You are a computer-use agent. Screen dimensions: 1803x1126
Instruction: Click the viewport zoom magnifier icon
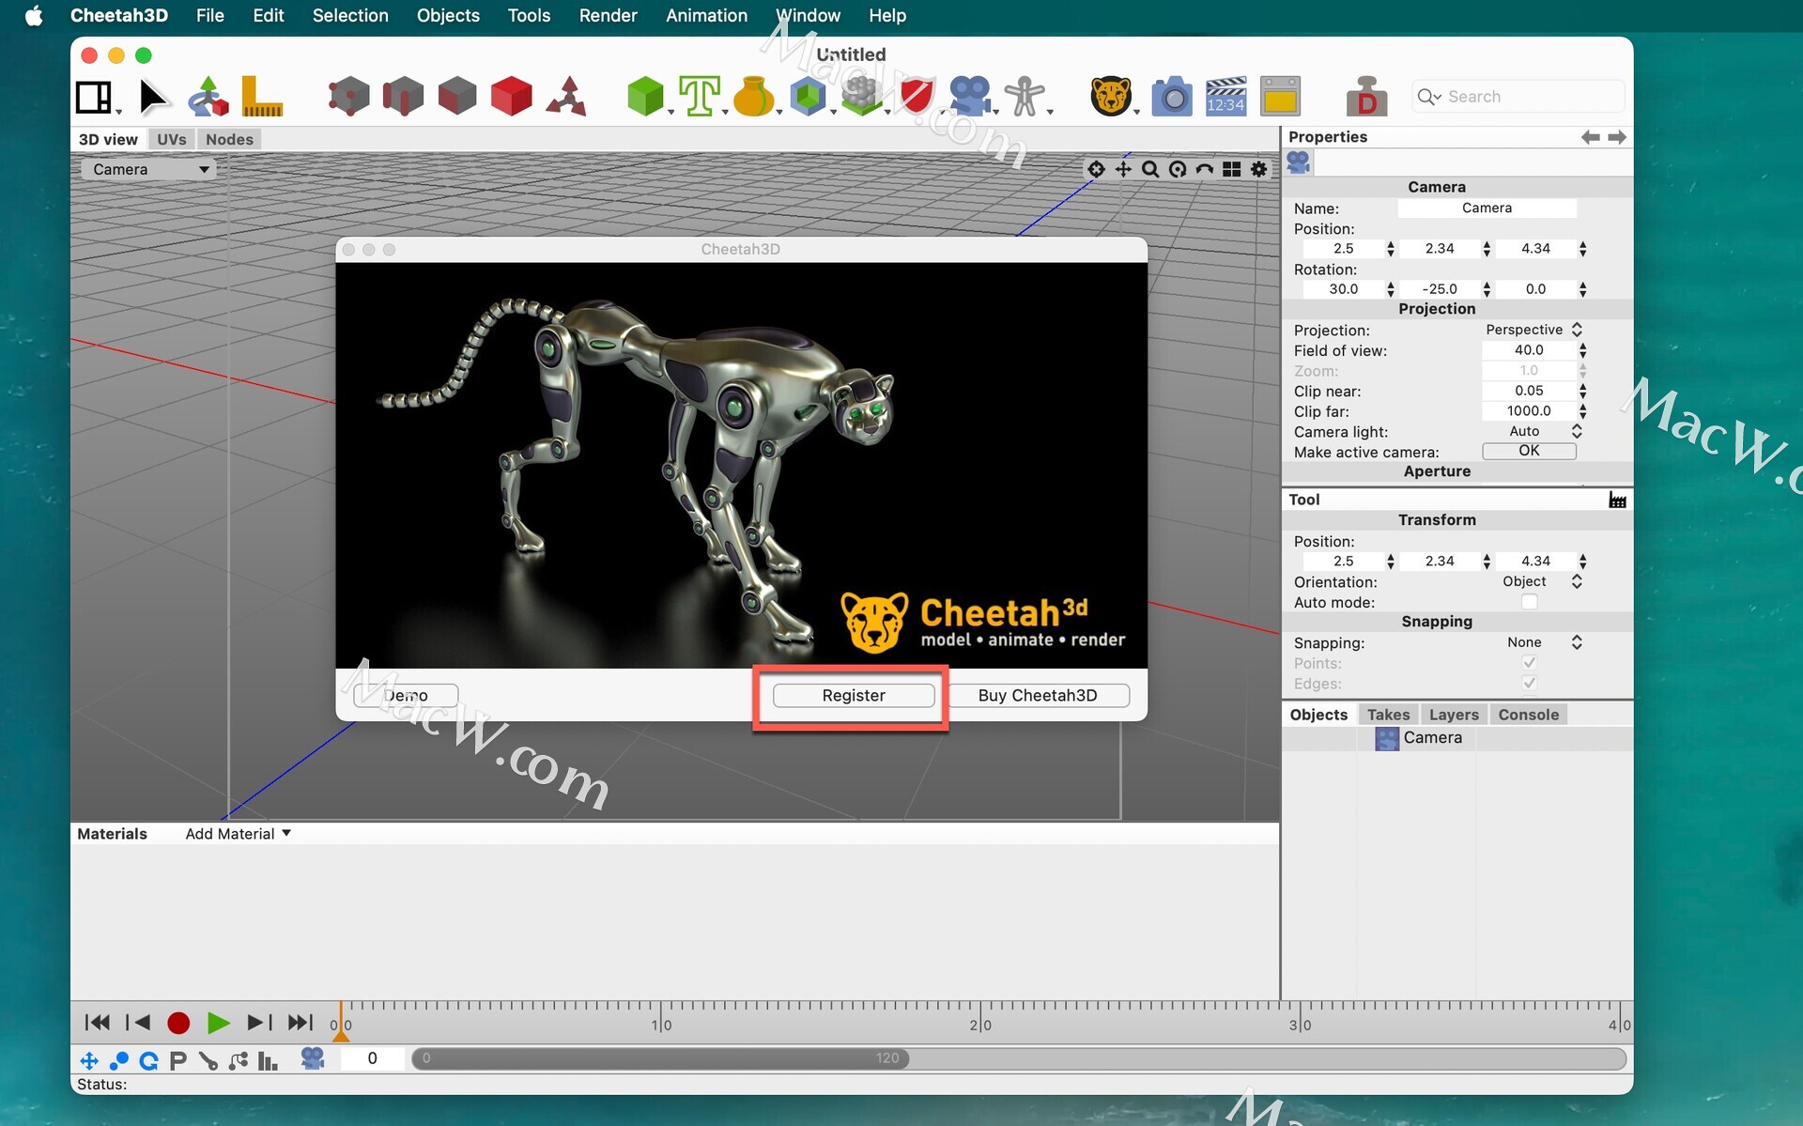1150,169
